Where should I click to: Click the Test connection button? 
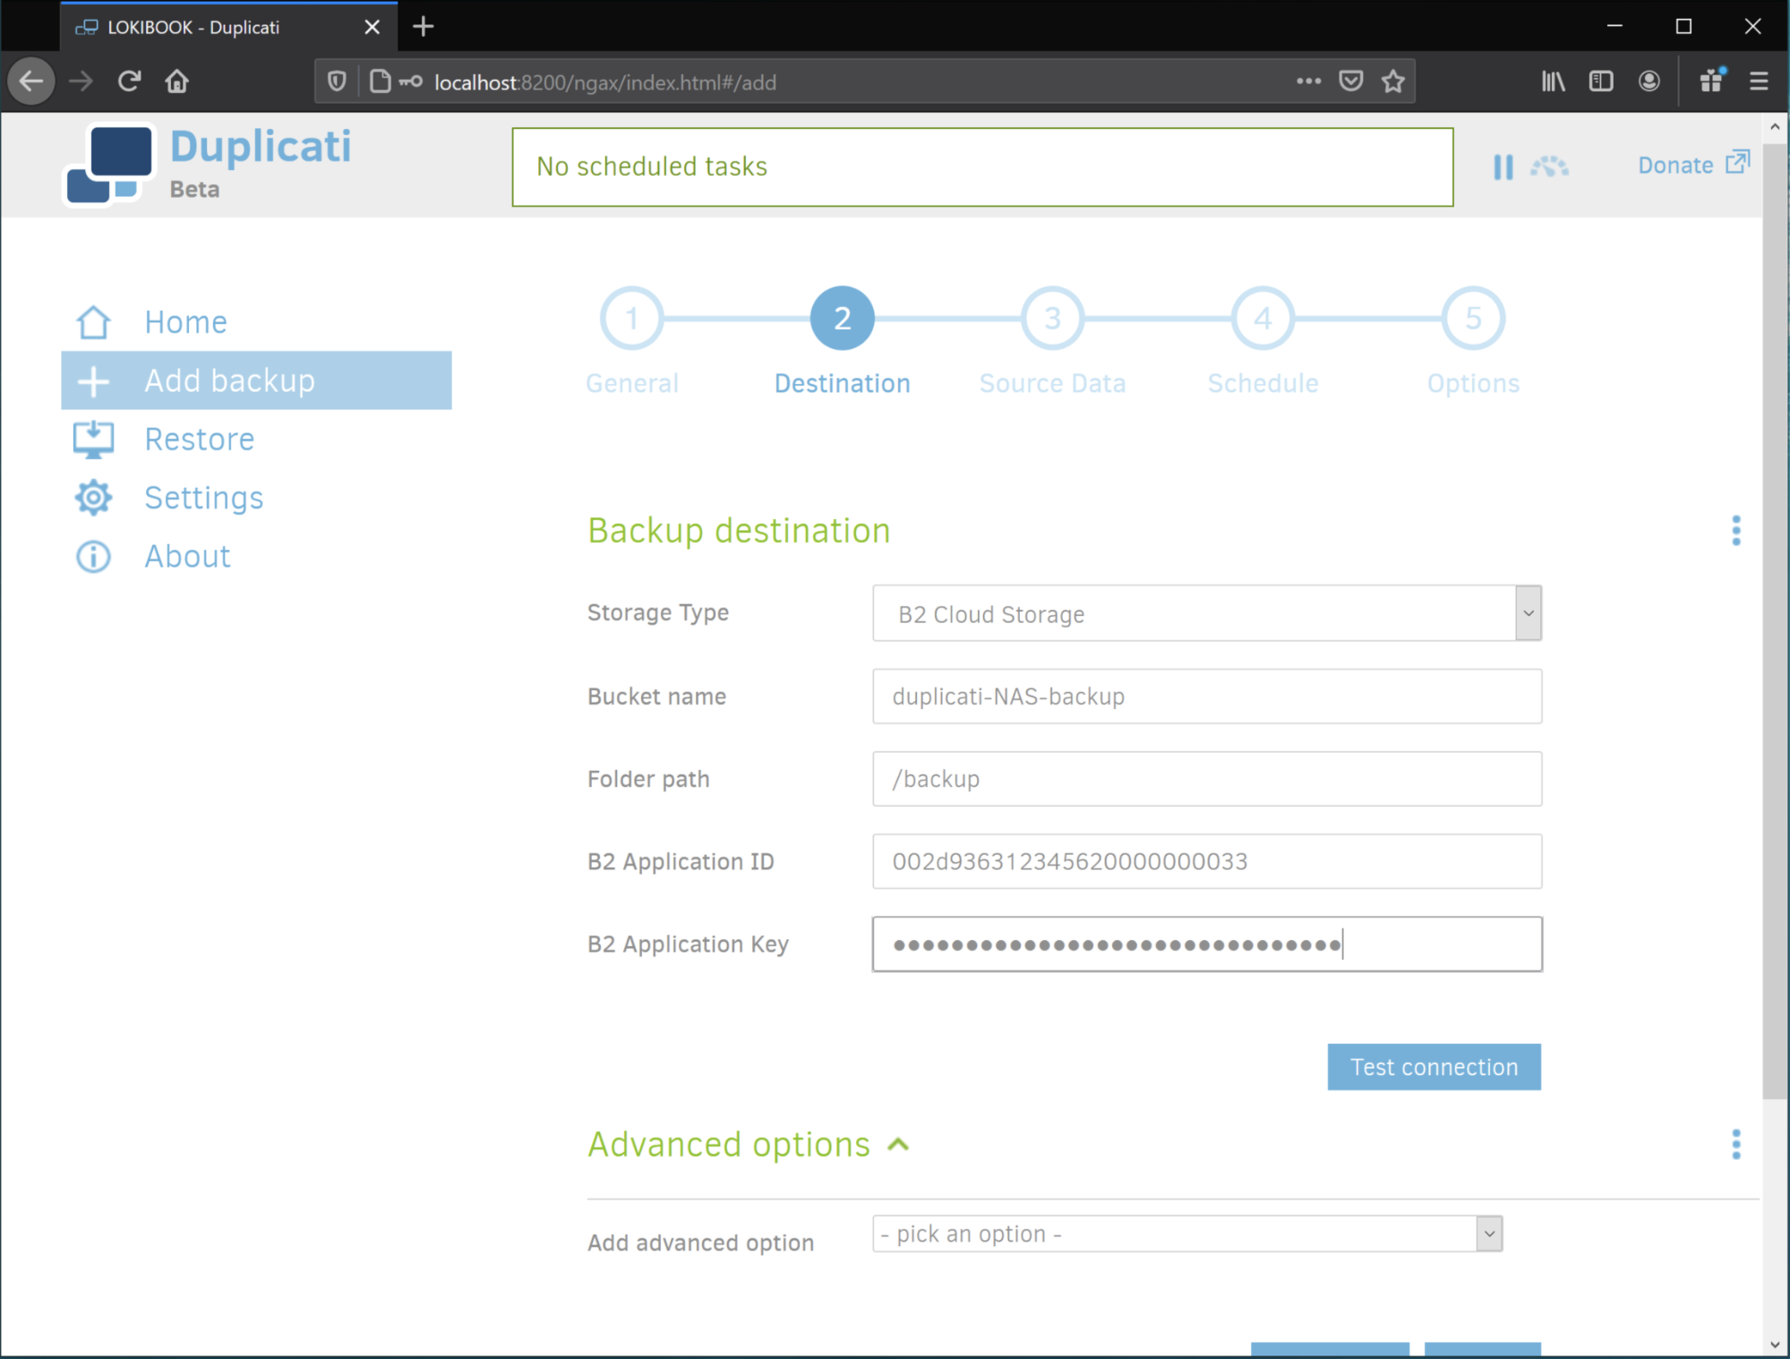[1433, 1066]
